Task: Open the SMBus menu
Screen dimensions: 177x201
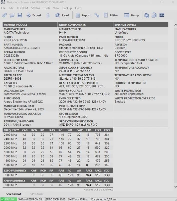Action: 36,8
